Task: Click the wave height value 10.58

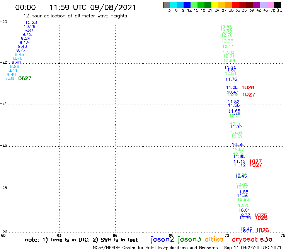Action: (x=238, y=144)
